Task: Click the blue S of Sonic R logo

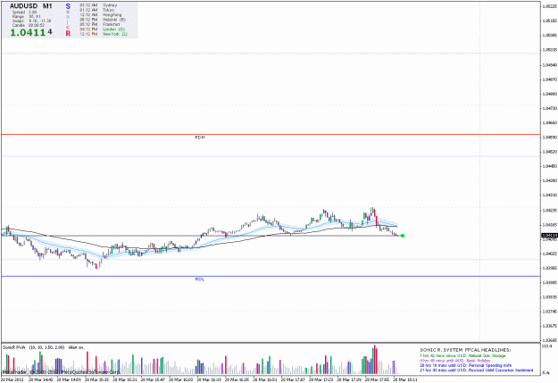Action: [x=68, y=6]
